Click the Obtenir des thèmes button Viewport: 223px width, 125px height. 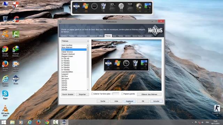coord(149,94)
